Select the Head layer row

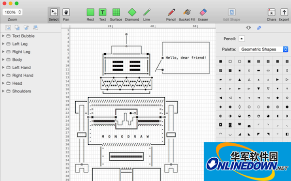pos(31,83)
